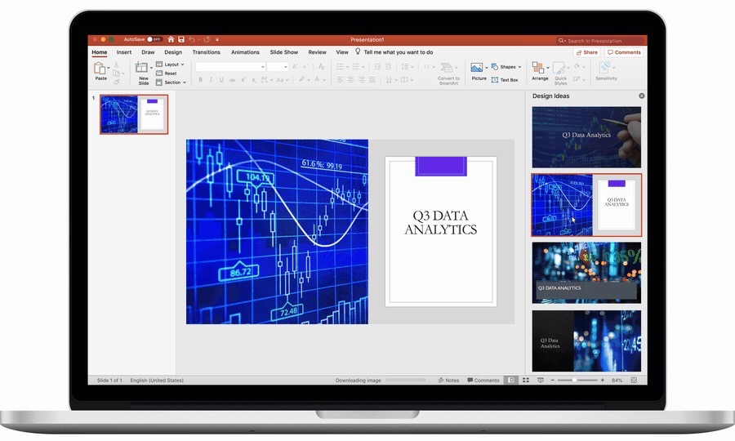The width and height of the screenshot is (735, 441).
Task: Start Slide Show from status bar icon
Action: click(x=541, y=380)
